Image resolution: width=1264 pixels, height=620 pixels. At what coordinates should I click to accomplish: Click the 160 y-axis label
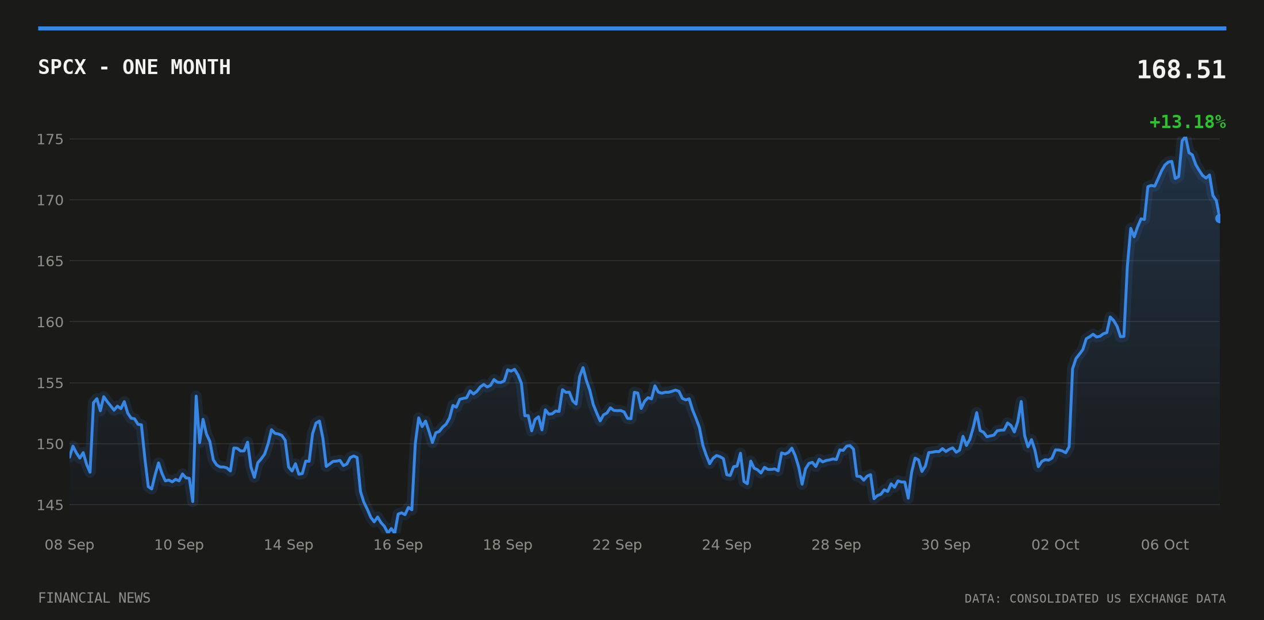point(50,322)
